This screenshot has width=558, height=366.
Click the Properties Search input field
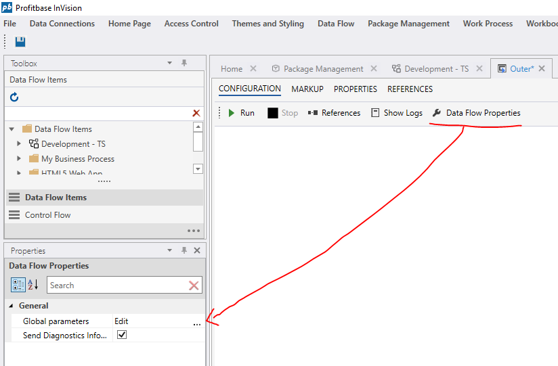pyautogui.click(x=115, y=285)
